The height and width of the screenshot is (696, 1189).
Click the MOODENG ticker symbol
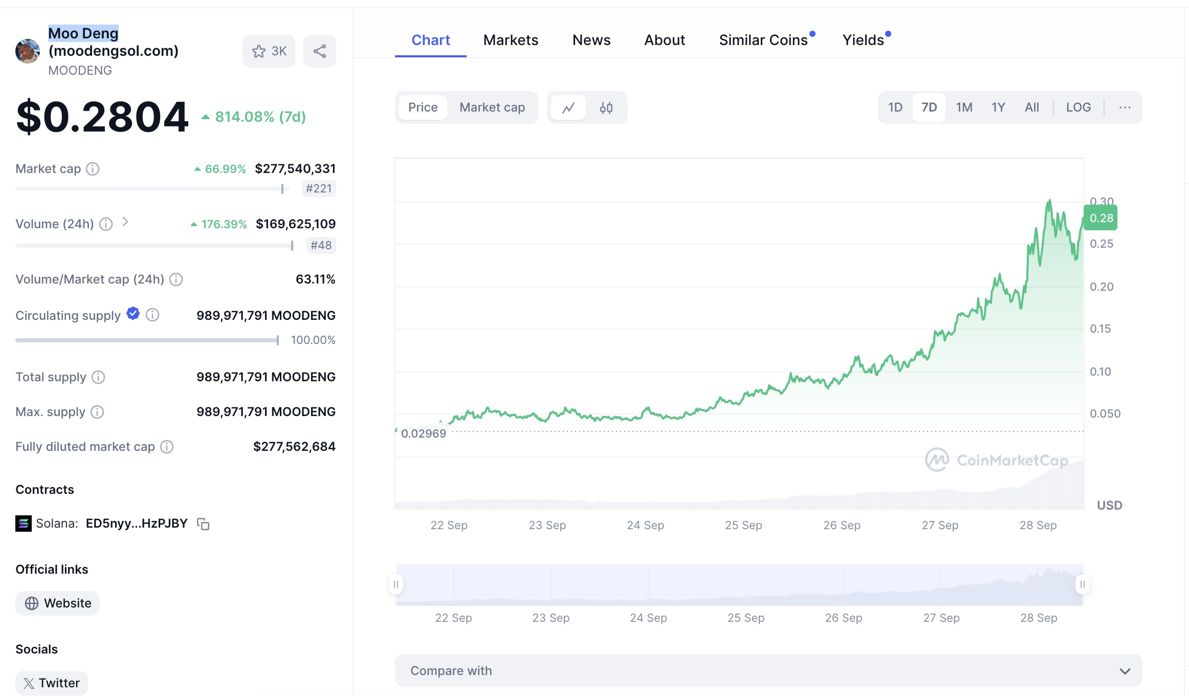[80, 71]
